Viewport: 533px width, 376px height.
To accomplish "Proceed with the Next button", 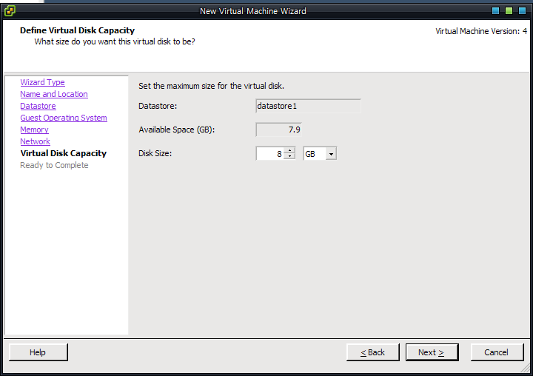I will coord(432,352).
